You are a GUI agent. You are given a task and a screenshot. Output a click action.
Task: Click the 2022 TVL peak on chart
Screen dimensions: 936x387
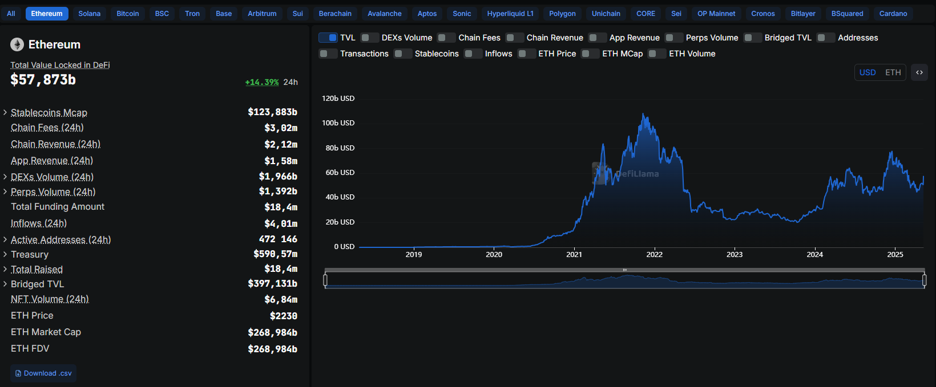tap(644, 115)
